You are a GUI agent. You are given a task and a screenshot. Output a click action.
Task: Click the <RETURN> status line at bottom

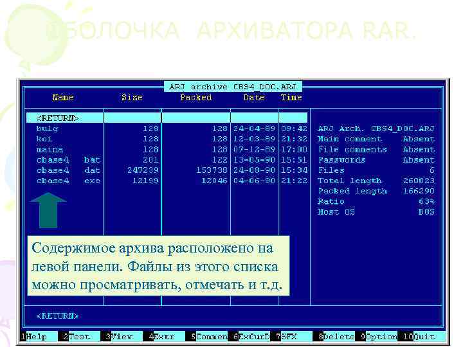tap(57, 316)
